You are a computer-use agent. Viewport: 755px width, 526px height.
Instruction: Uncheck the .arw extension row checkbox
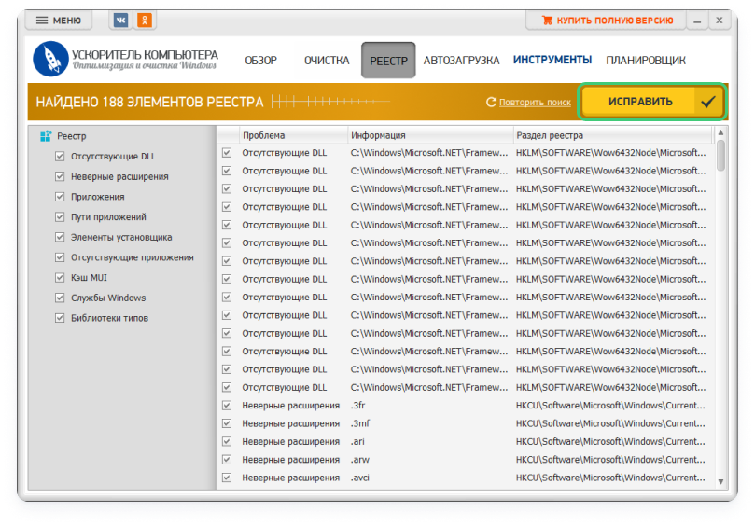coord(227,460)
